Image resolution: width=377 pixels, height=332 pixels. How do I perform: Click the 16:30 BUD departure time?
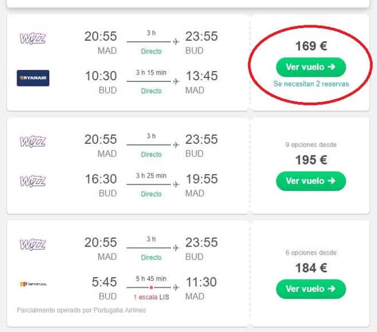(x=100, y=179)
